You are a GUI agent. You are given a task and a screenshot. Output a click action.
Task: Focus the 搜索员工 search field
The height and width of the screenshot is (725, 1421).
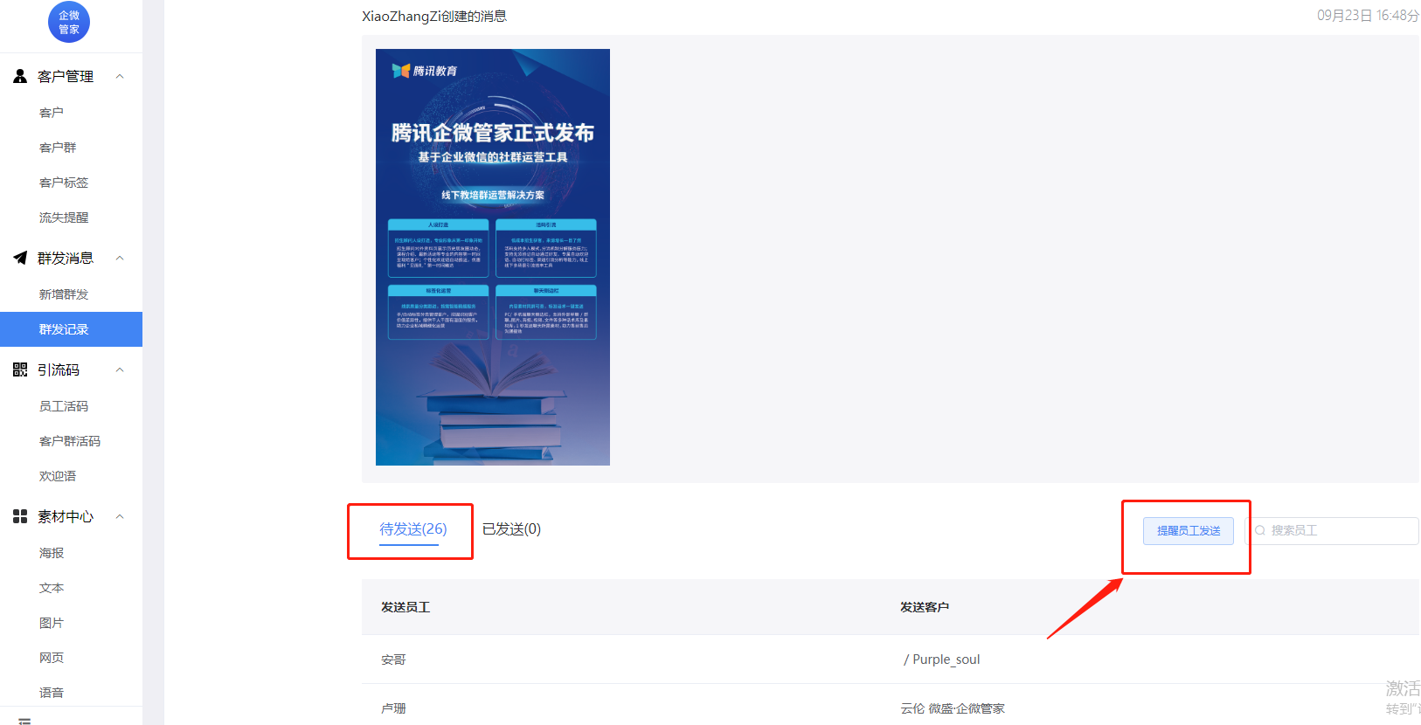click(x=1332, y=531)
